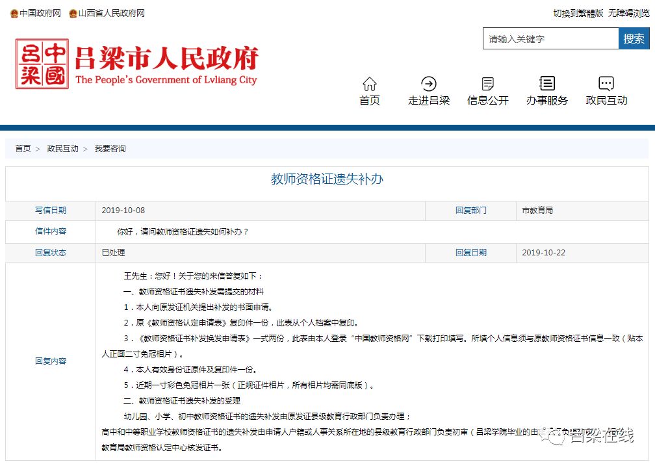Open 信息公开 document icon

[487, 84]
